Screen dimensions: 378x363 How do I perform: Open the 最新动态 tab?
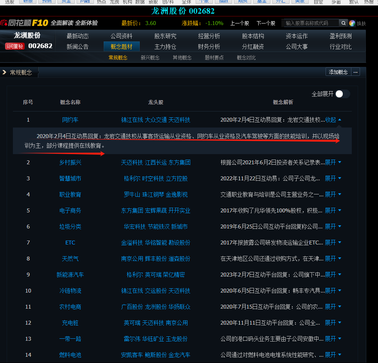point(77,36)
